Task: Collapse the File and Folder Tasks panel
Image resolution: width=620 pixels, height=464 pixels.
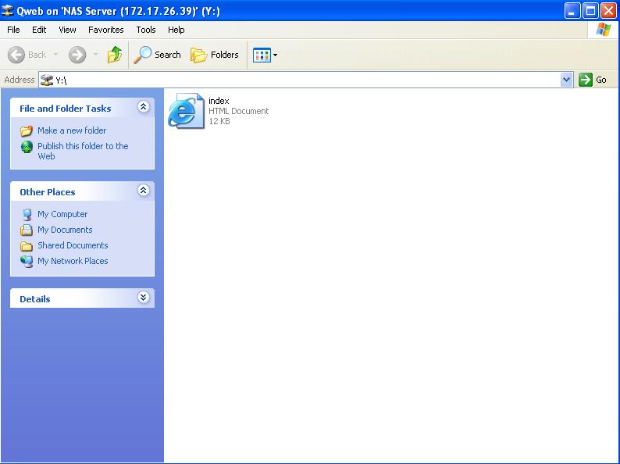Action: coord(143,107)
